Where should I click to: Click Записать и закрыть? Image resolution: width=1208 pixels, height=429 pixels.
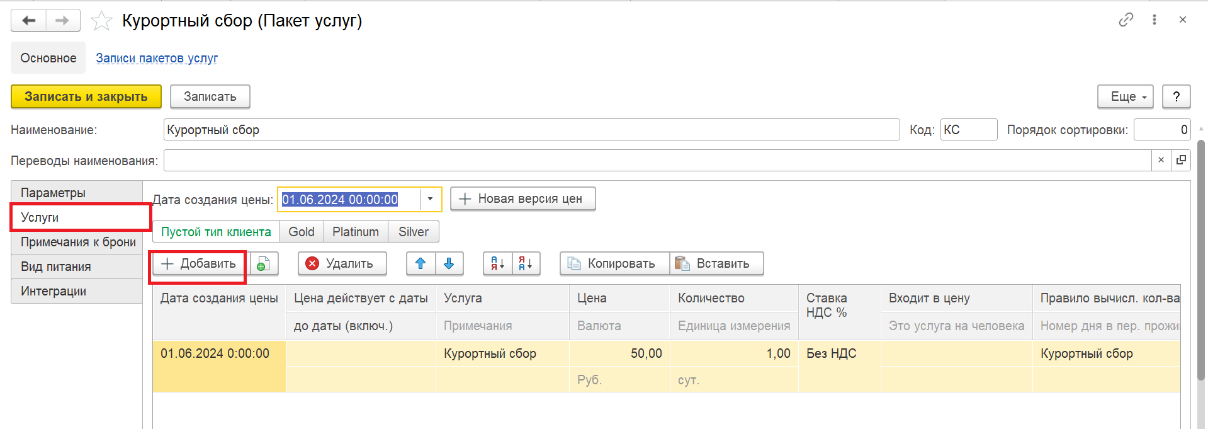(86, 96)
